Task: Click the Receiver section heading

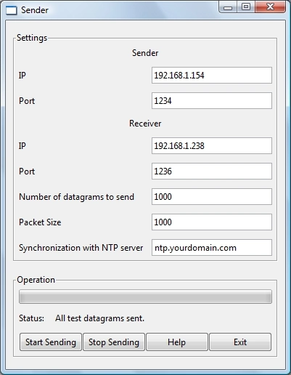Action: 145,124
